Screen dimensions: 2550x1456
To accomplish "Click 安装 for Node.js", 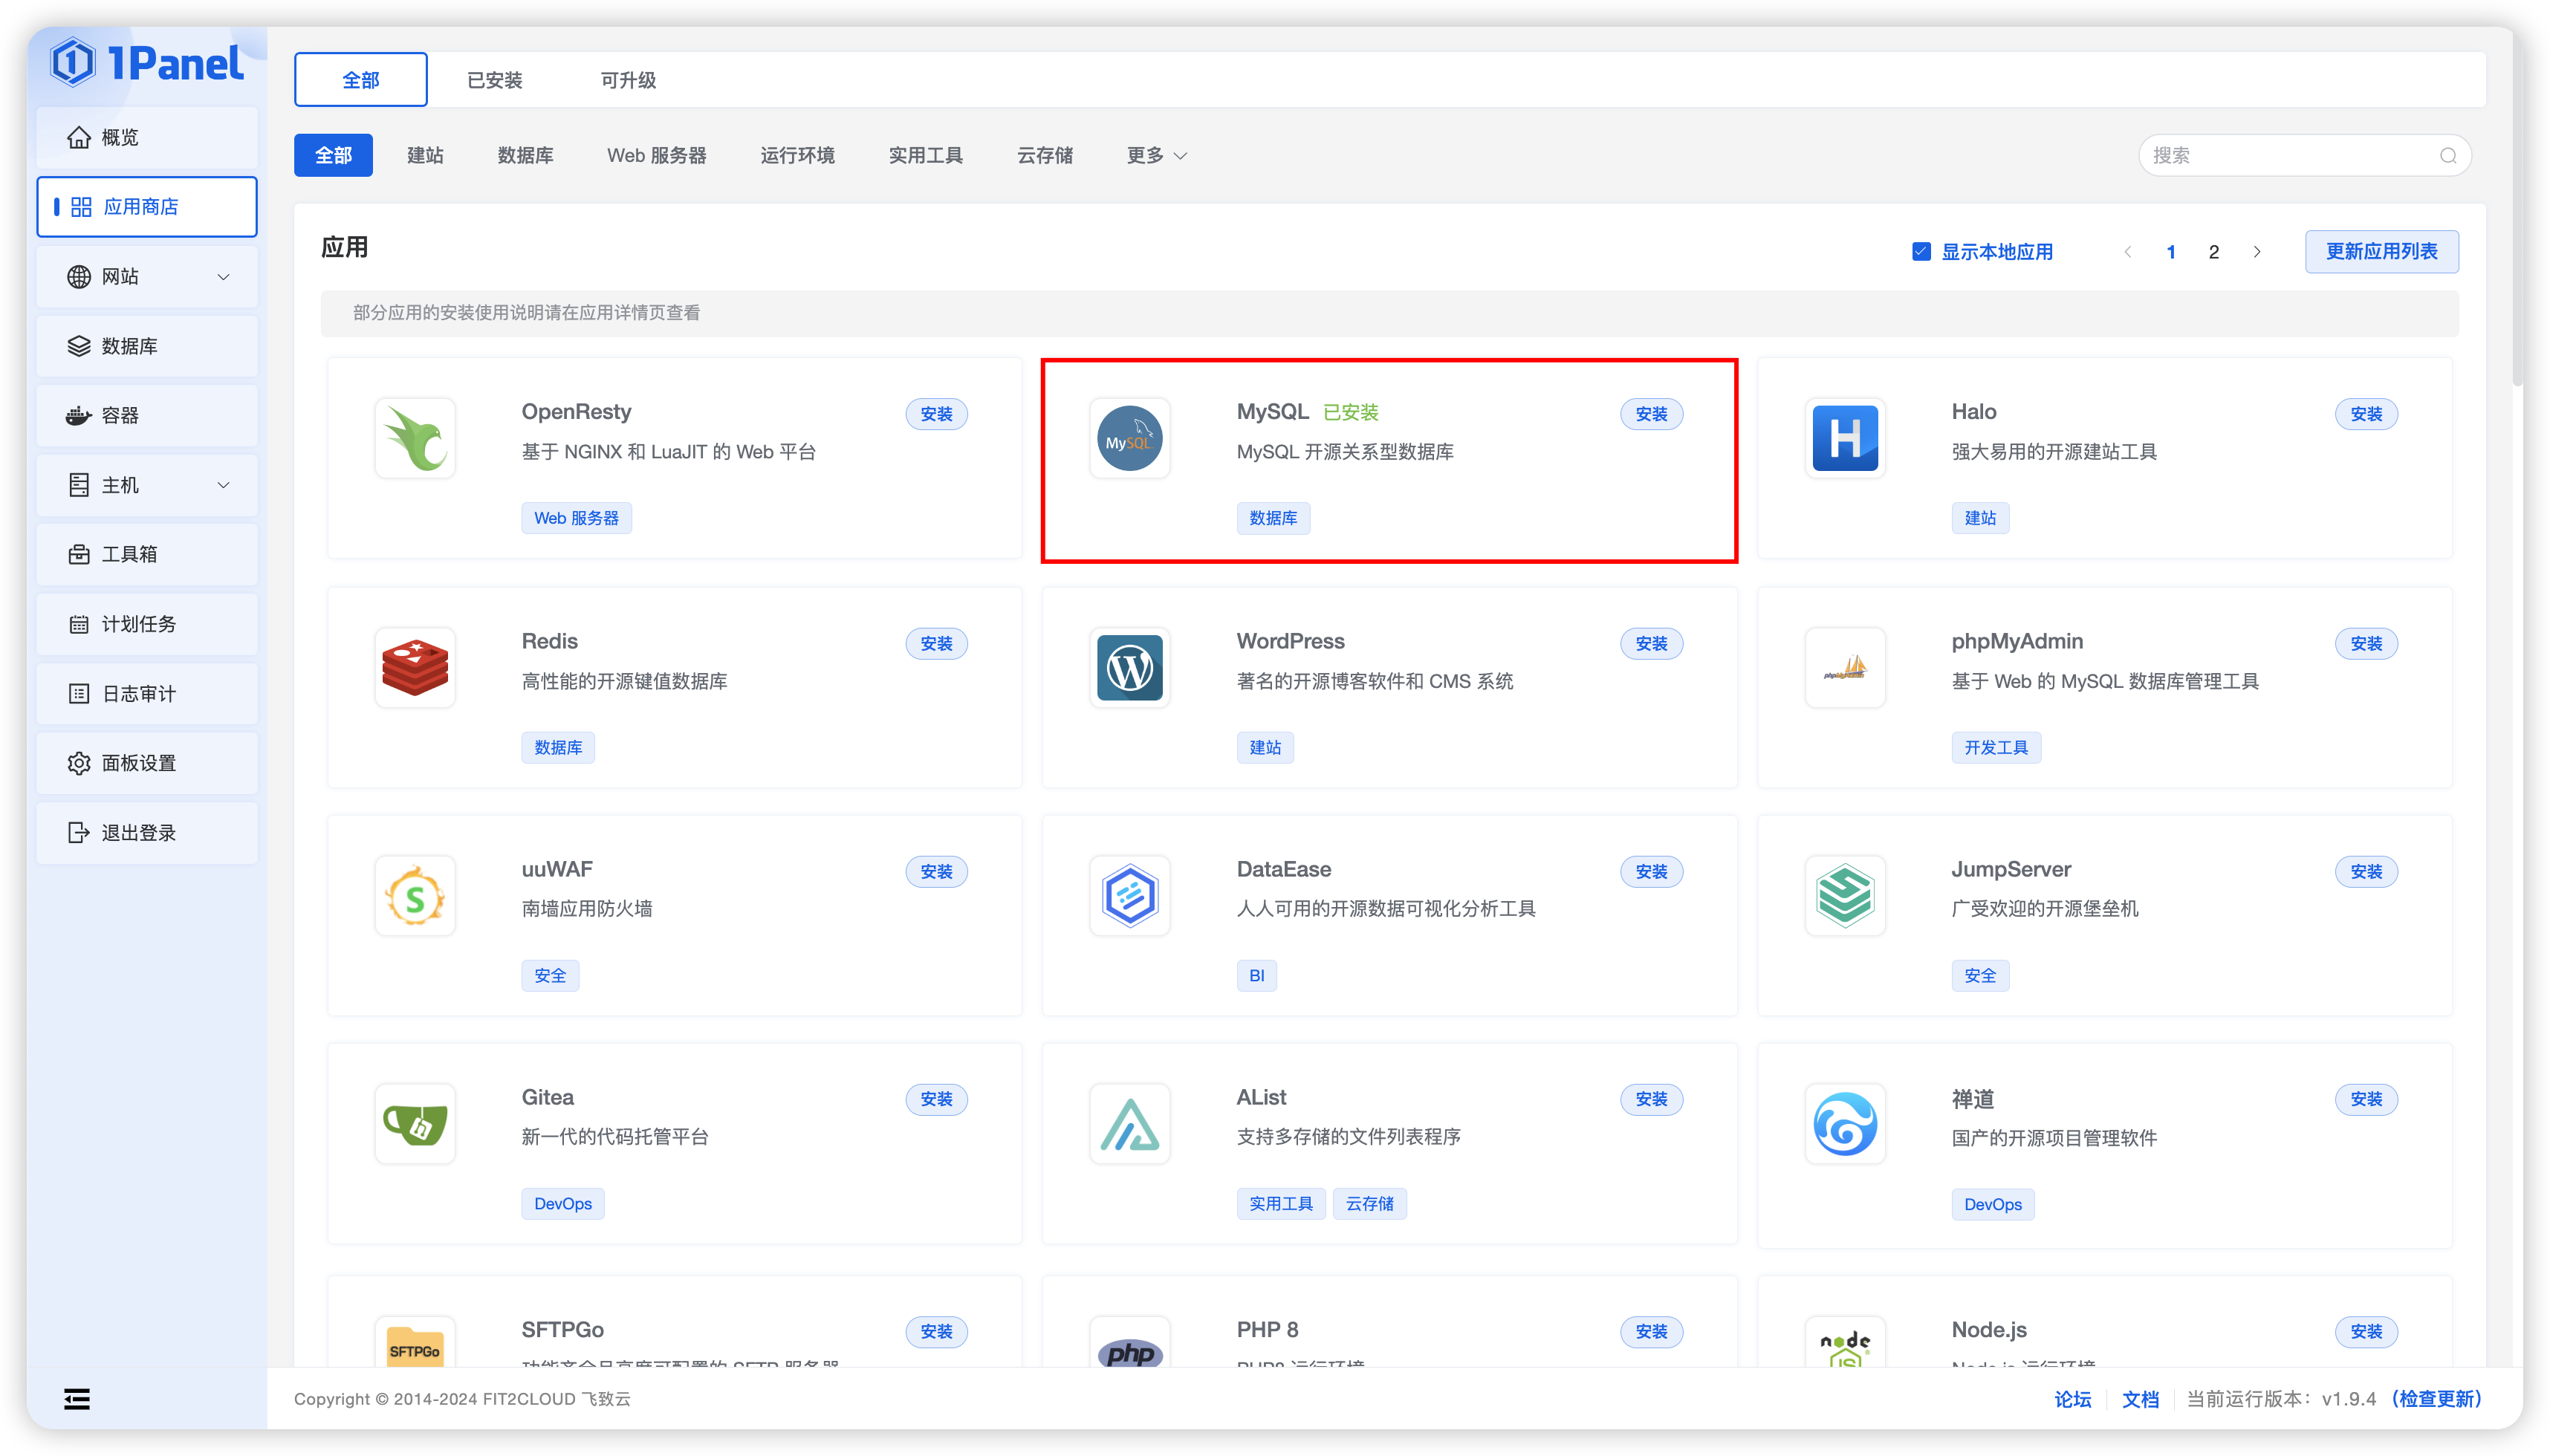I will (2365, 1331).
